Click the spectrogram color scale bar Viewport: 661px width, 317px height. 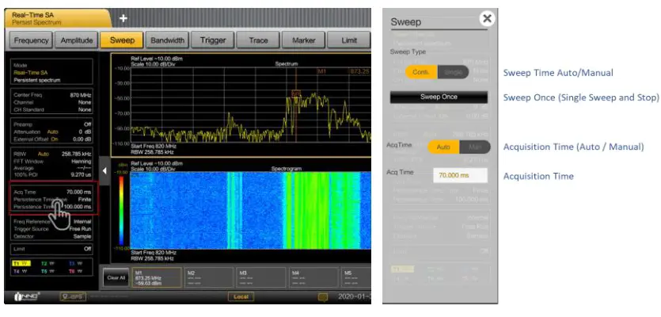tap(121, 210)
